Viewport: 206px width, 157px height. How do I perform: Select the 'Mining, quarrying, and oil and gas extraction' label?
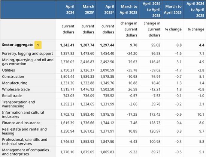pyautogui.click(x=28, y=62)
